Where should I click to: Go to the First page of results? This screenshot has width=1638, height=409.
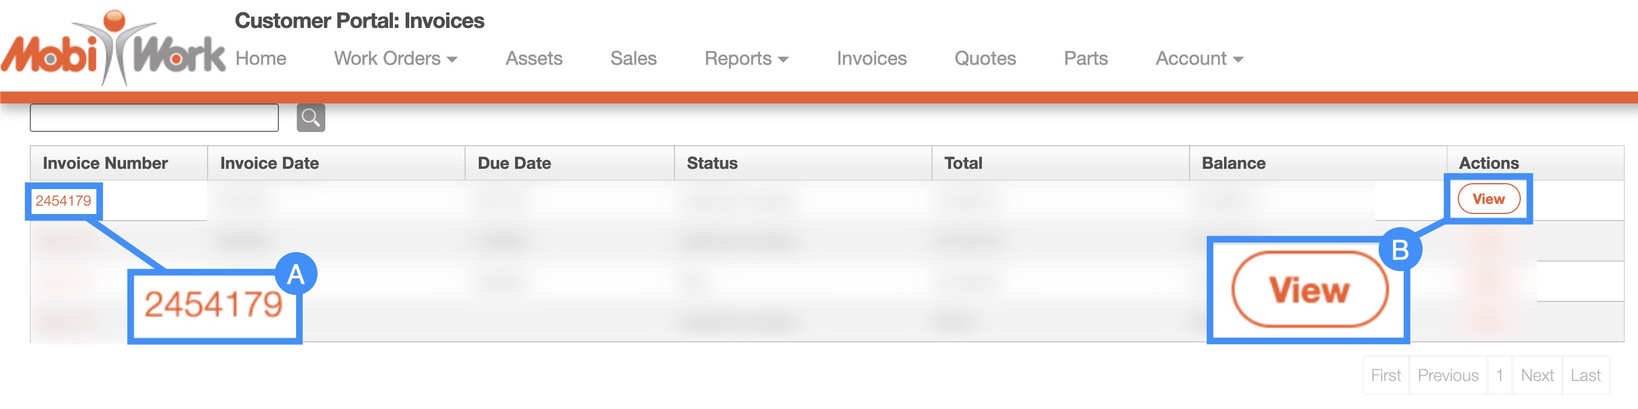point(1386,375)
